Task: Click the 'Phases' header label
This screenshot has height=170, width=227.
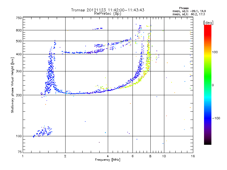Action: (184, 8)
